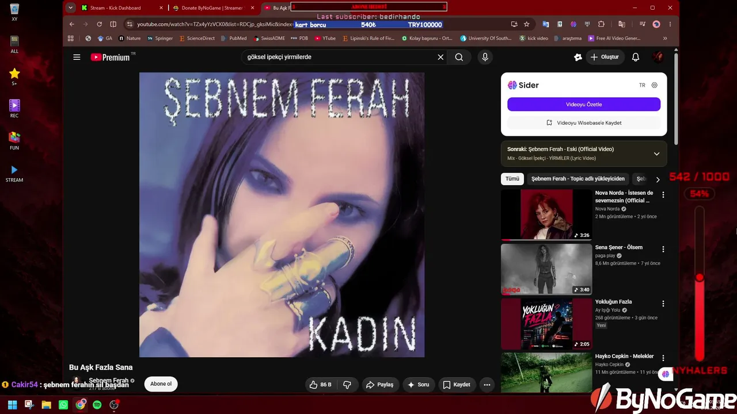
Task: Open the SwissADME bookmark
Action: pos(270,39)
